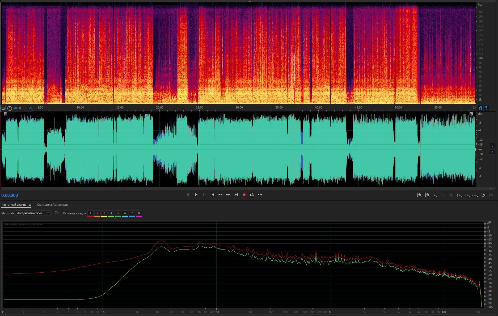Click hold frame button 5
Viewport: 498px width, 316px height.
click(x=118, y=213)
